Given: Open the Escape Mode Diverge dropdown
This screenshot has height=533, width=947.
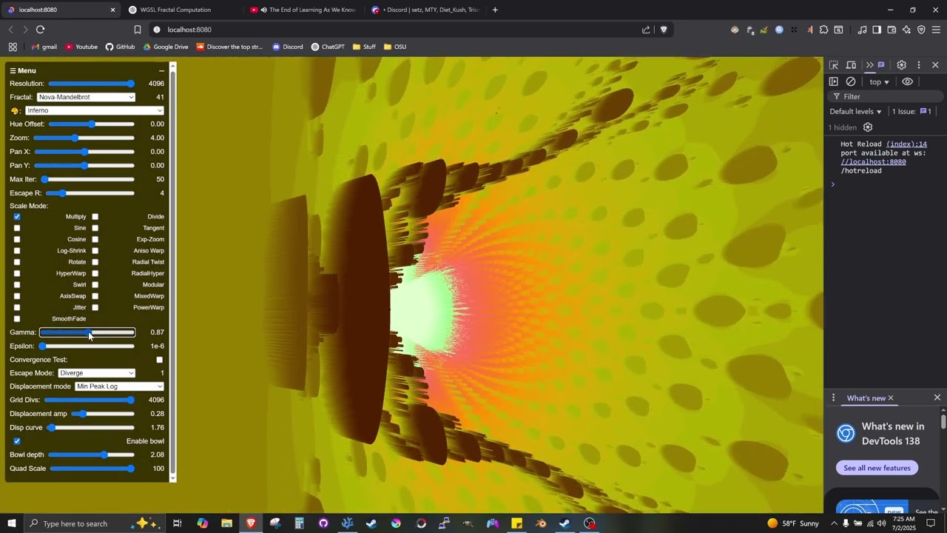Looking at the screenshot, I should click(x=96, y=372).
